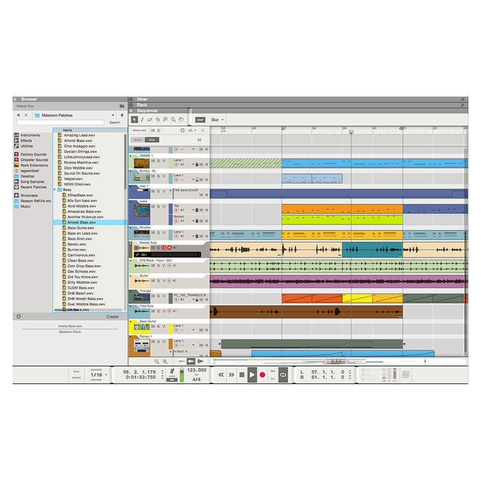Click the metronome Click icon
This screenshot has height=481, width=481.
(x=172, y=371)
